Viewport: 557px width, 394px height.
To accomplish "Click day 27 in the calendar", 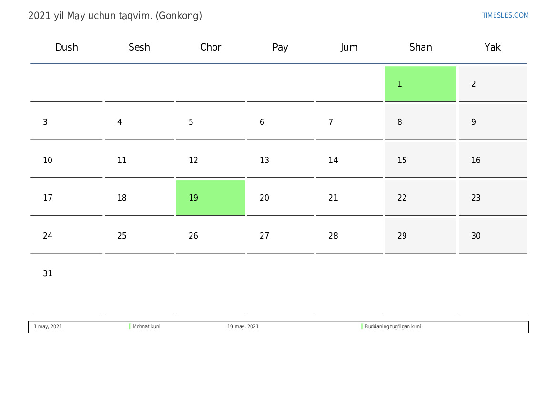I will [280, 235].
